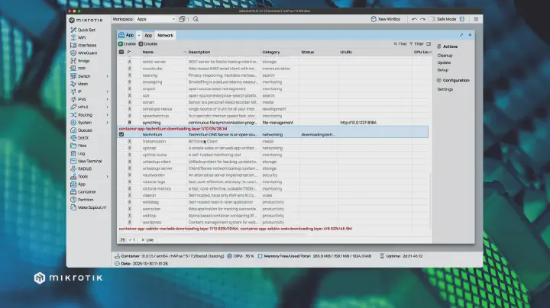The image size is (550, 308).
Task: Click the Find button
Action: click(x=400, y=43)
